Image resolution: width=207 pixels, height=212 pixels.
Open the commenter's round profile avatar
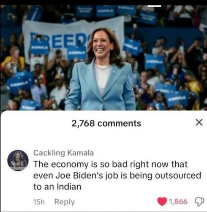[18, 160]
